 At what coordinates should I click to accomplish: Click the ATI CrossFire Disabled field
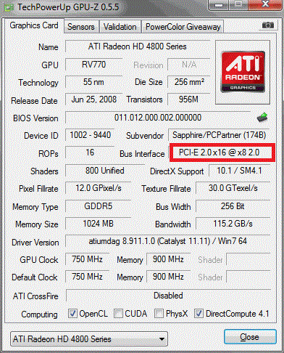[x=168, y=296]
